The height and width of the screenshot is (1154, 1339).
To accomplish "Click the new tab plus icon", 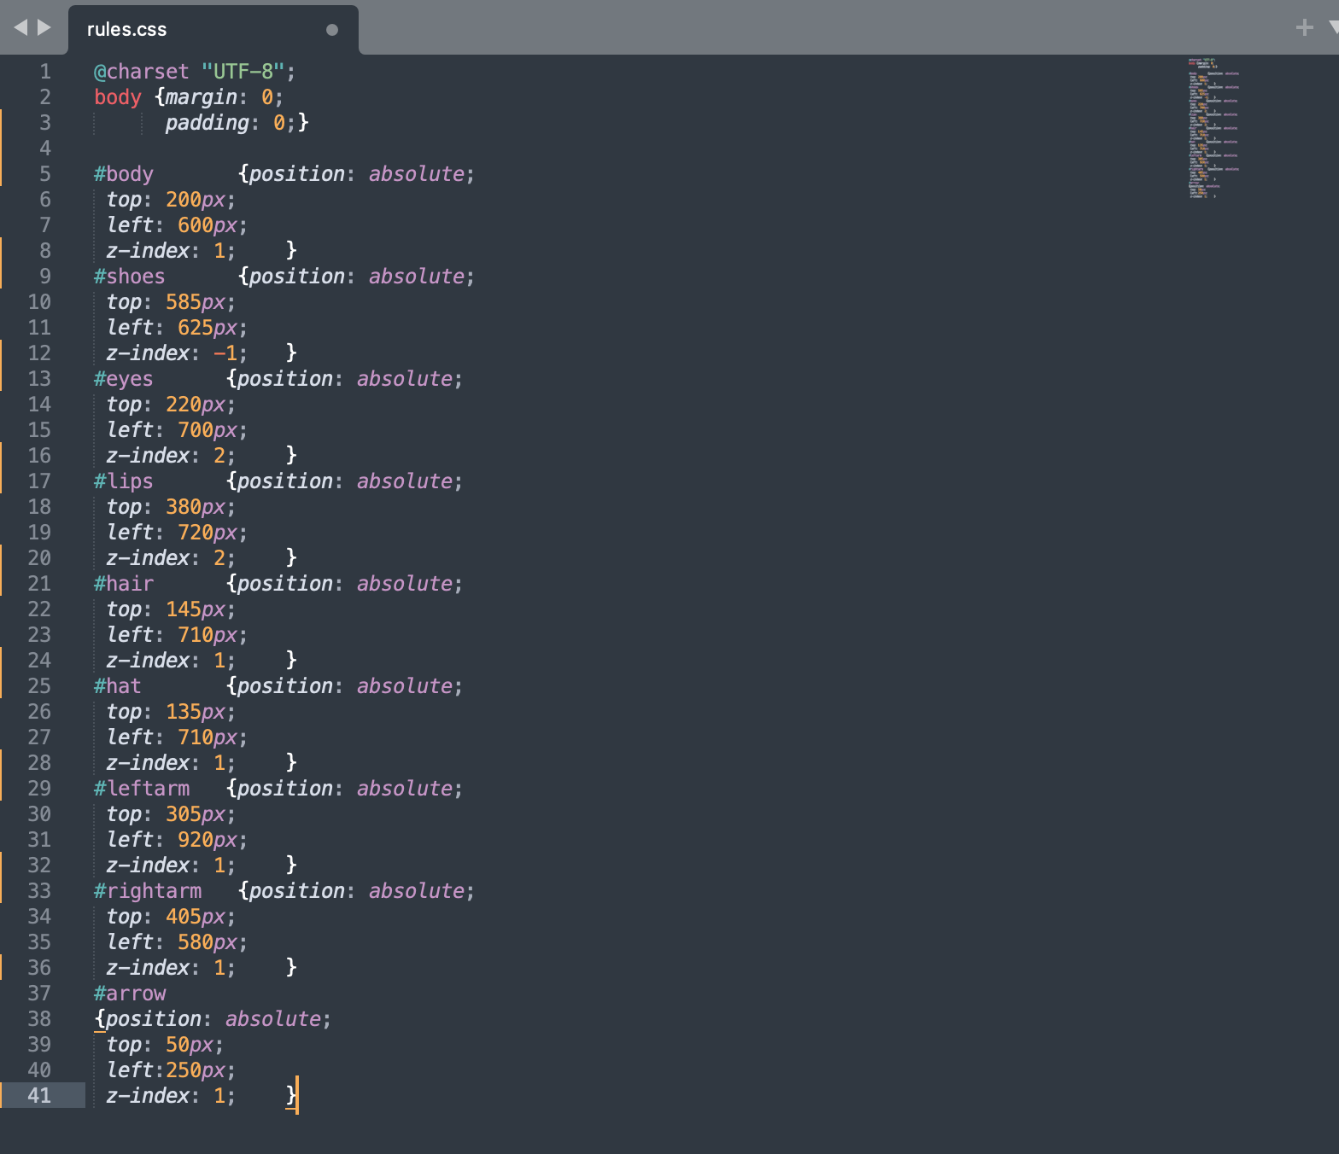I will (1304, 27).
